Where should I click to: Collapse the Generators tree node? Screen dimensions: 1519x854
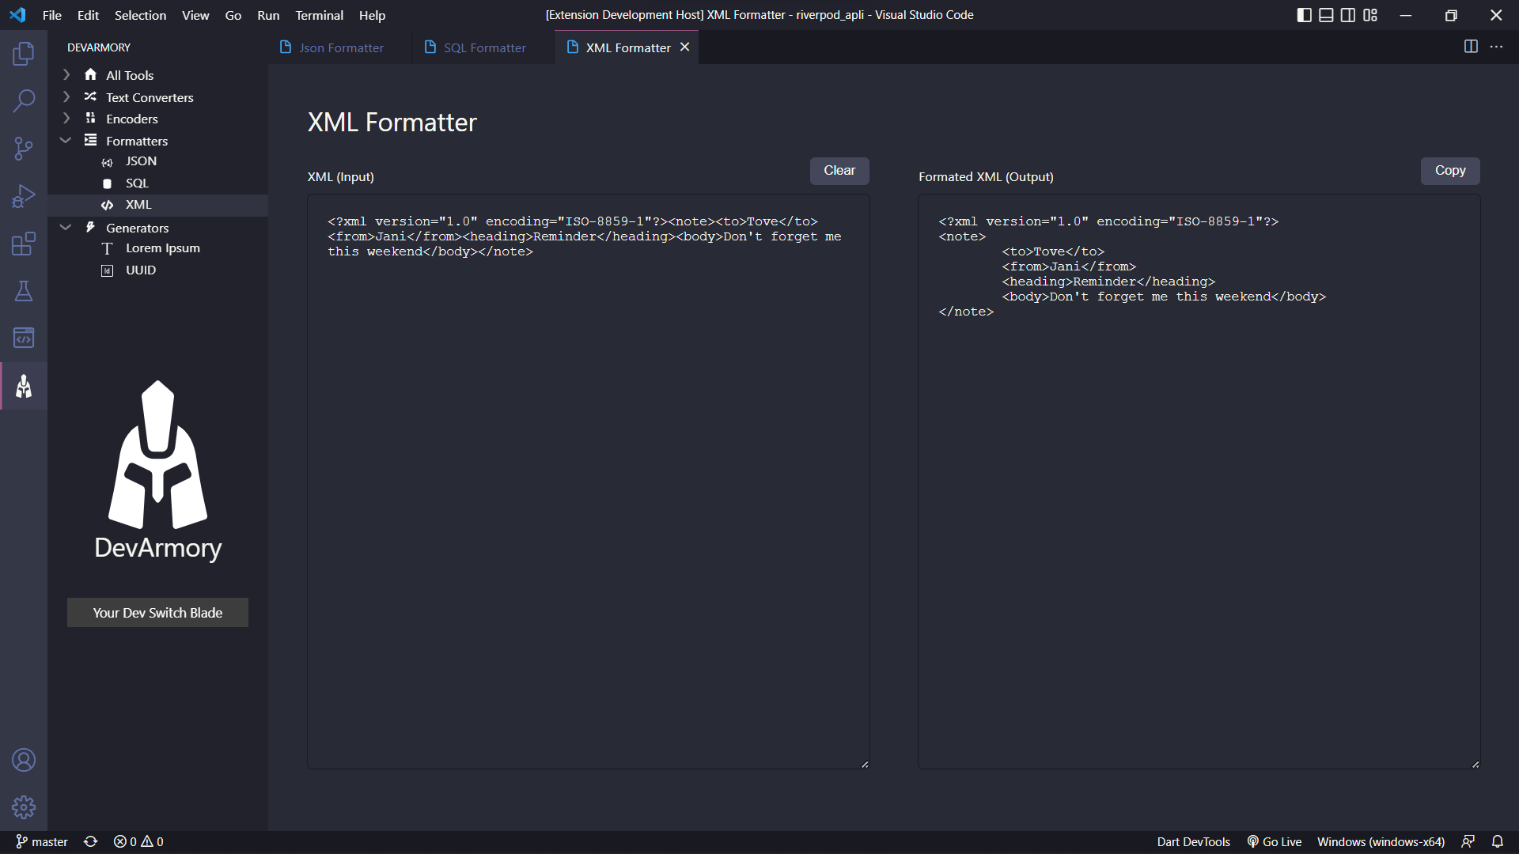point(66,227)
